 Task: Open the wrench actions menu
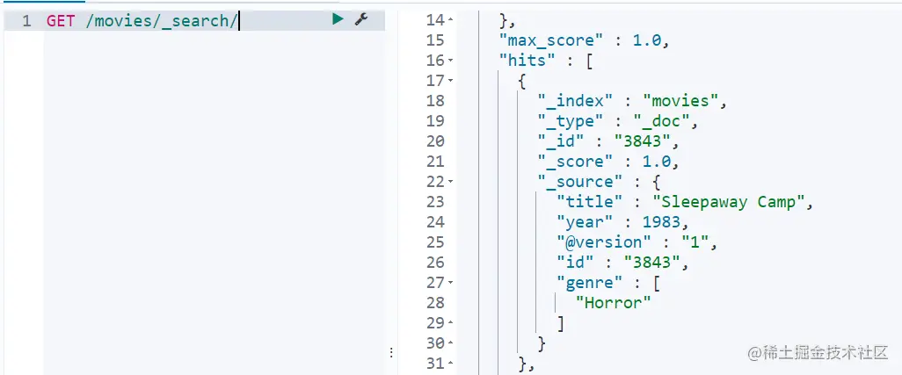pos(361,19)
